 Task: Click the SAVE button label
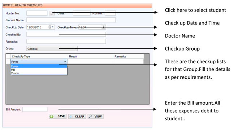pyautogui.click(x=61, y=116)
